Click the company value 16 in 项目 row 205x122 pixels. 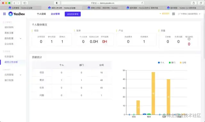101,73
